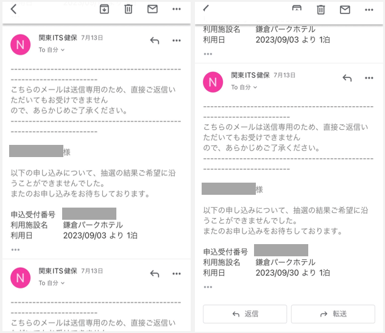Go back using the left screen's back arrow
This screenshot has width=385, height=333.
(x=14, y=9)
